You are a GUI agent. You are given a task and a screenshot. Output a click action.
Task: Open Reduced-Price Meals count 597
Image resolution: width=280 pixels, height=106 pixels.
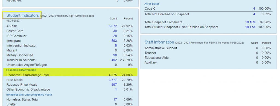(114, 85)
